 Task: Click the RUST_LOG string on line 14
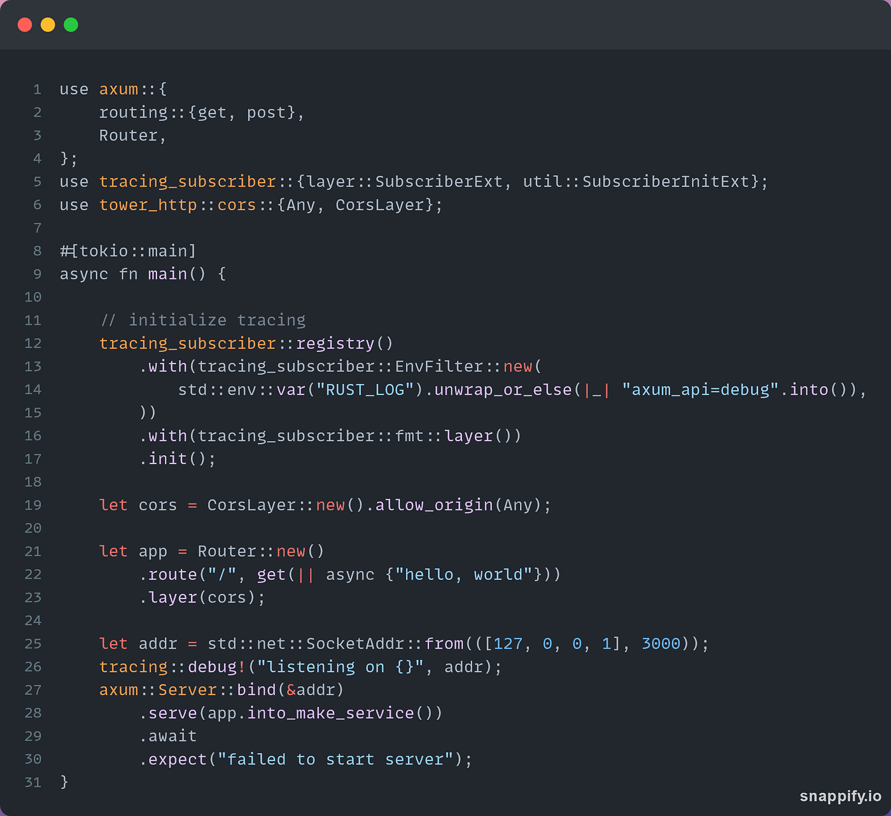(x=366, y=389)
